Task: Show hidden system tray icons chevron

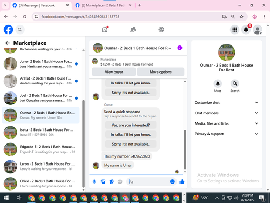Action: 217,198
